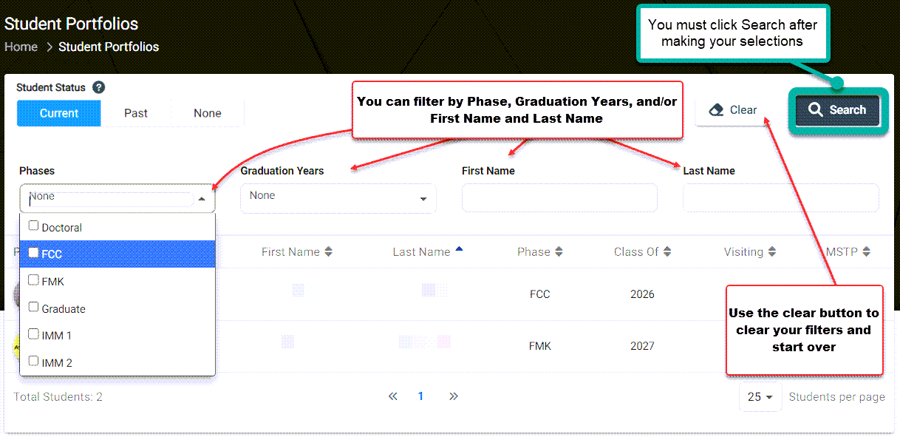Sort the Class Of column
This screenshot has height=437, width=900.
(x=667, y=252)
